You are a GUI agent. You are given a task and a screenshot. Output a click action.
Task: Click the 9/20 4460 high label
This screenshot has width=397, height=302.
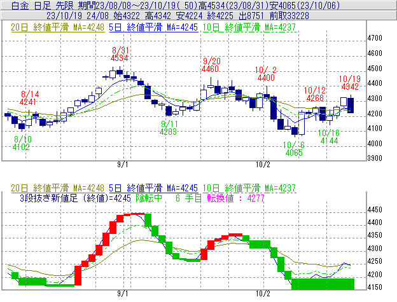tap(211, 65)
